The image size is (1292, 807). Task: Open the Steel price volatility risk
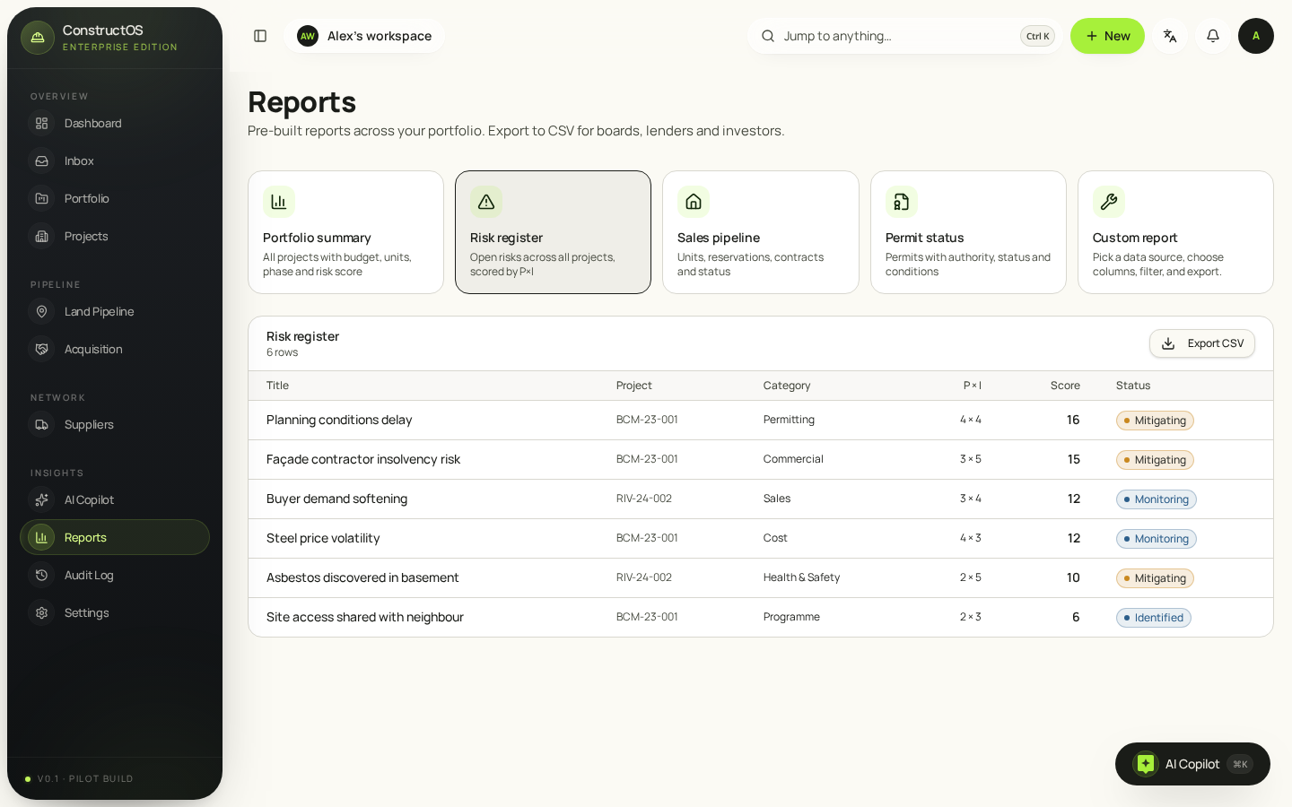click(x=761, y=538)
